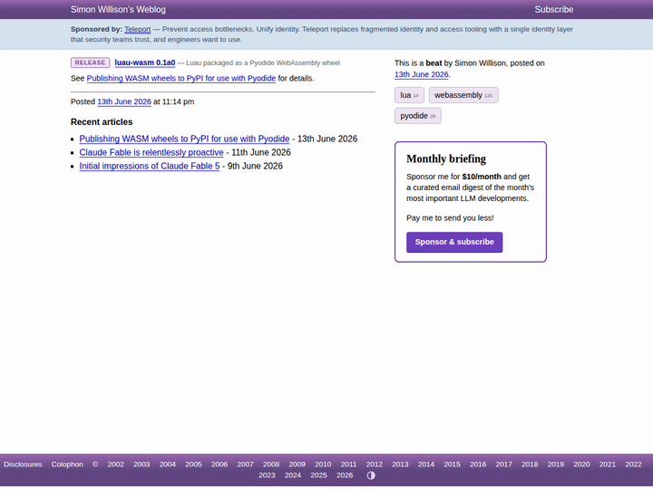
Task: Click the Sponsor & subscribe button
Action: [x=454, y=242]
